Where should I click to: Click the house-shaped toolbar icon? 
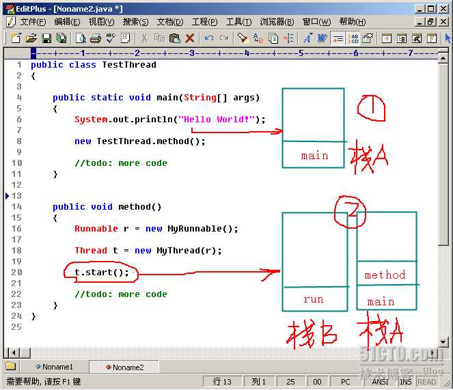tap(368, 38)
